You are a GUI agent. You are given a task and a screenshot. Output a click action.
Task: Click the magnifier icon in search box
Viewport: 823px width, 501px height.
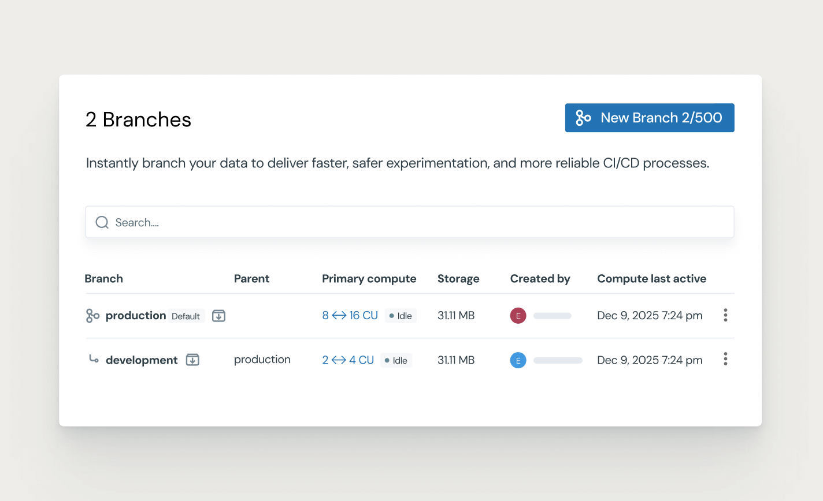pos(102,222)
